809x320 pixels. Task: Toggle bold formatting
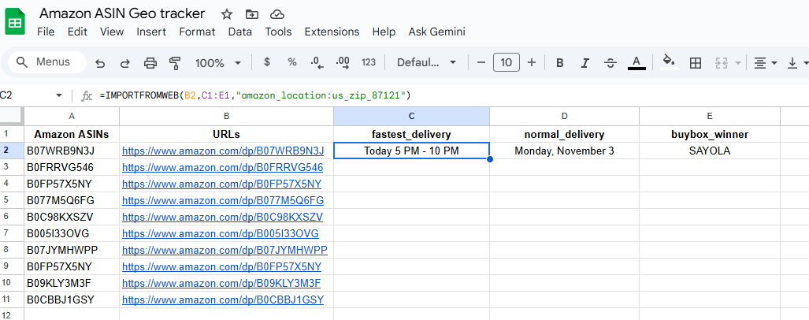pyautogui.click(x=559, y=63)
